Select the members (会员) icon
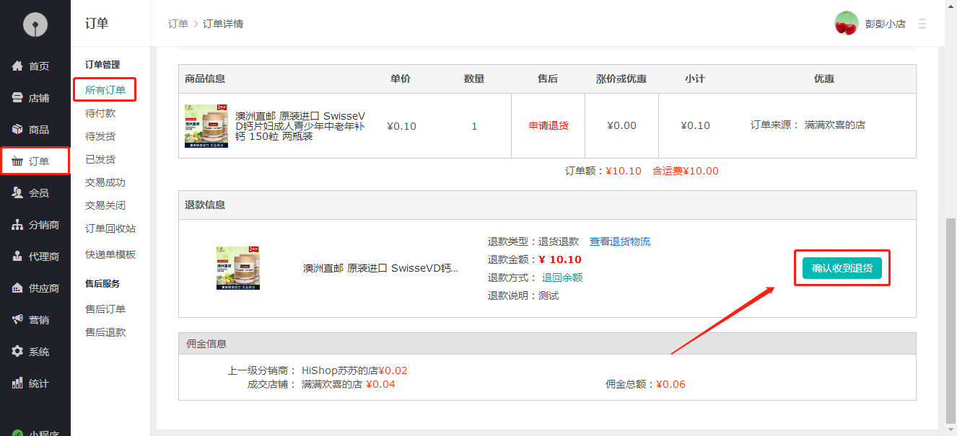This screenshot has width=957, height=436. coord(17,193)
